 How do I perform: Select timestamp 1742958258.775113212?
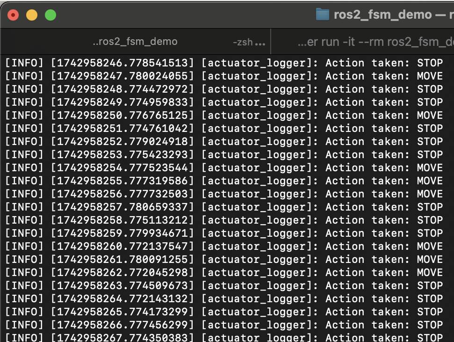[x=123, y=220]
